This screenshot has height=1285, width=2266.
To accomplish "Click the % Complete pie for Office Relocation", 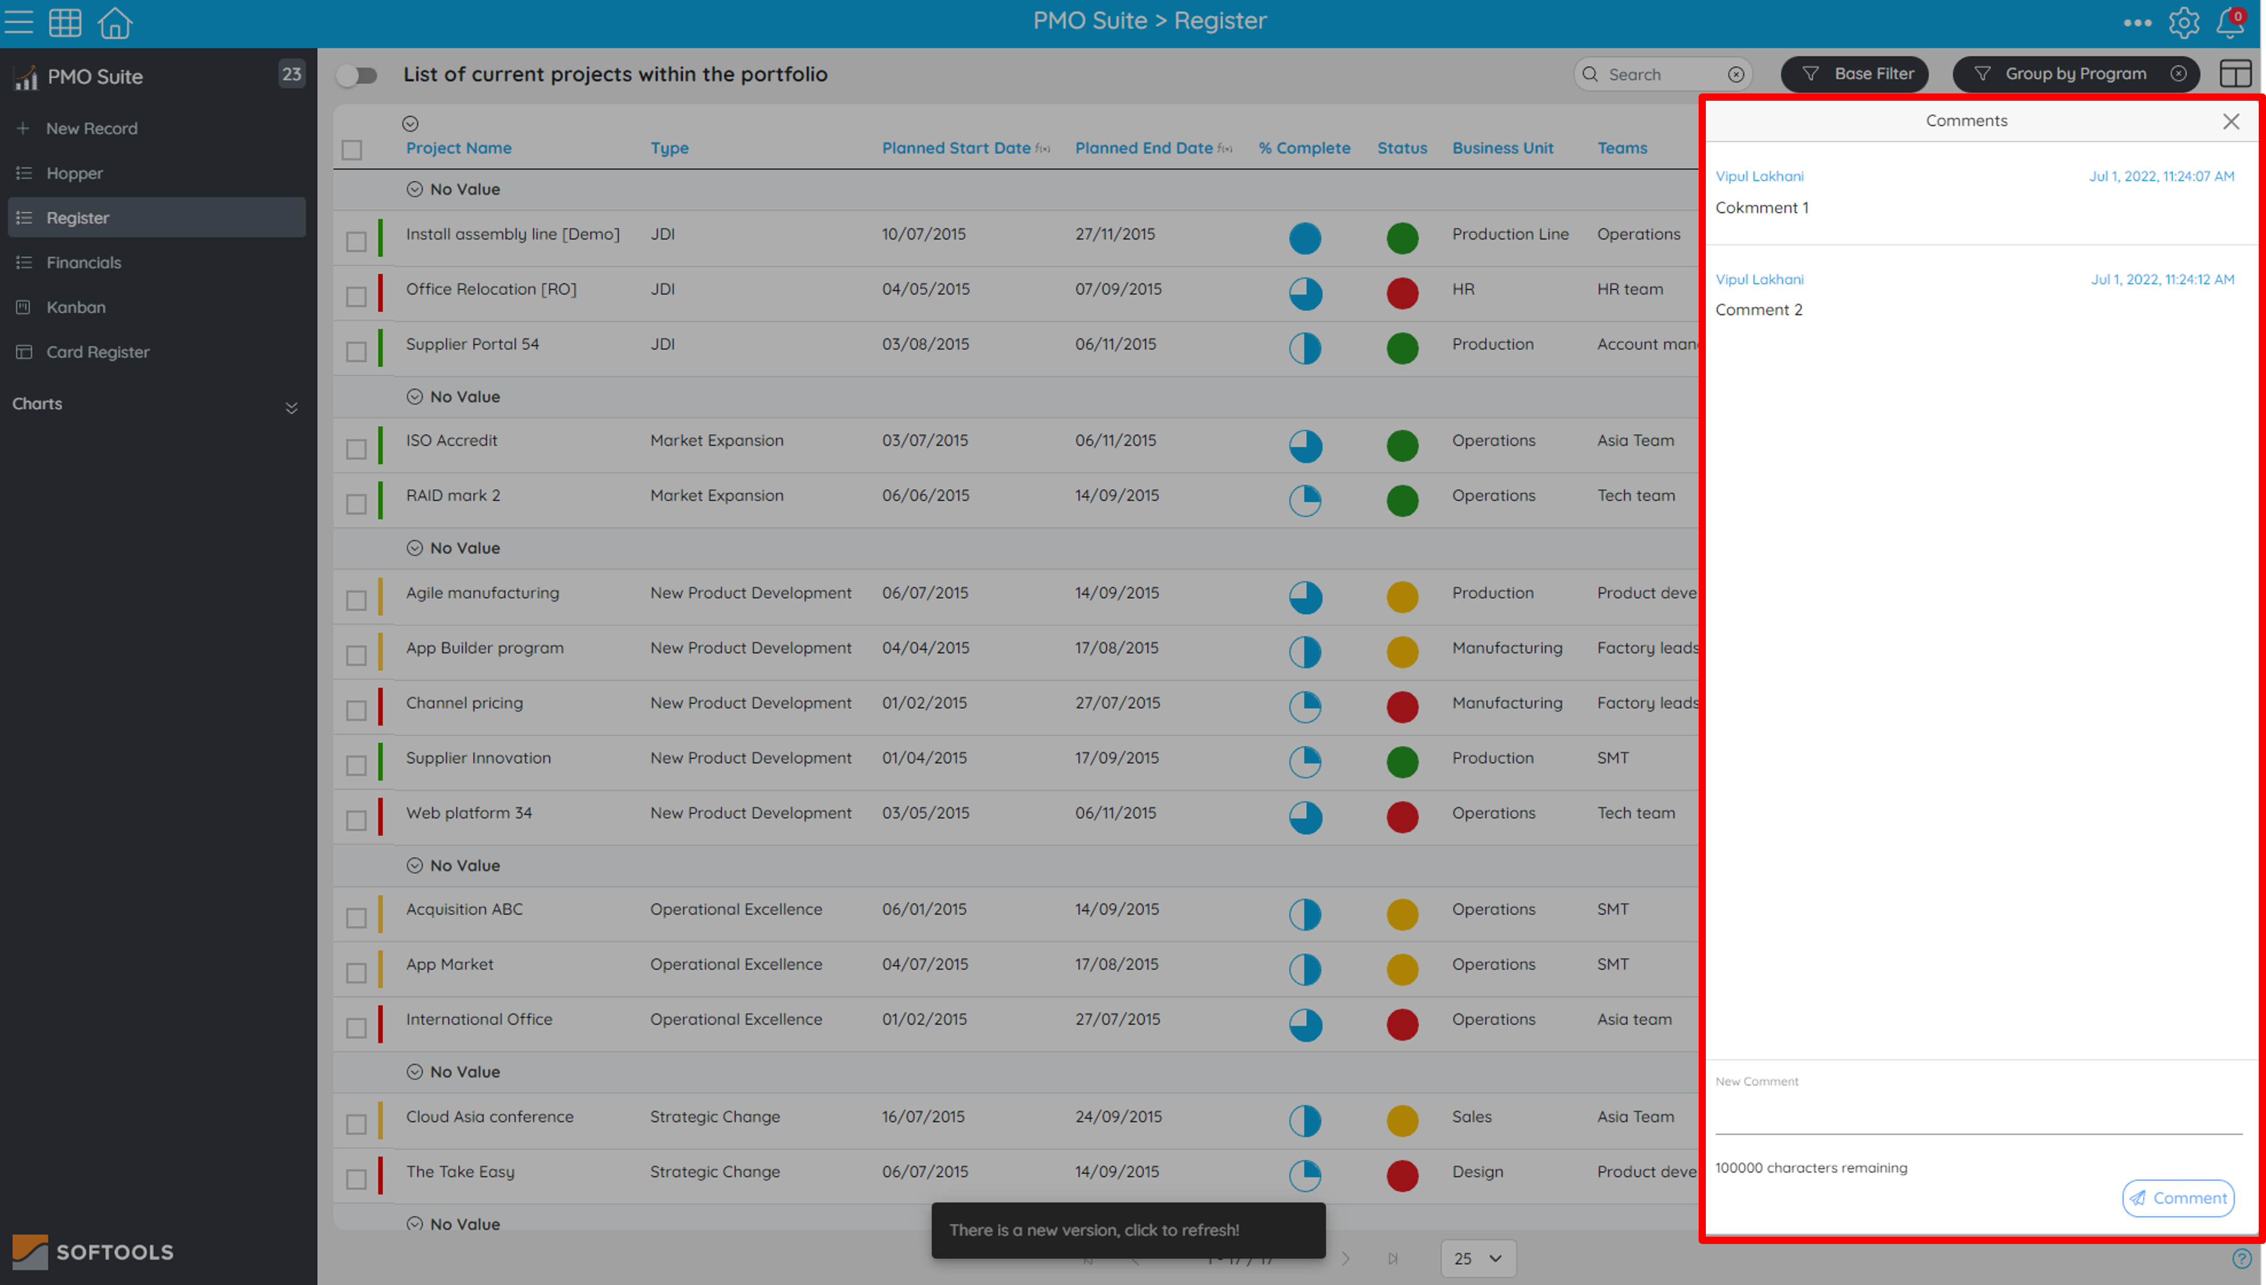I will (x=1305, y=293).
